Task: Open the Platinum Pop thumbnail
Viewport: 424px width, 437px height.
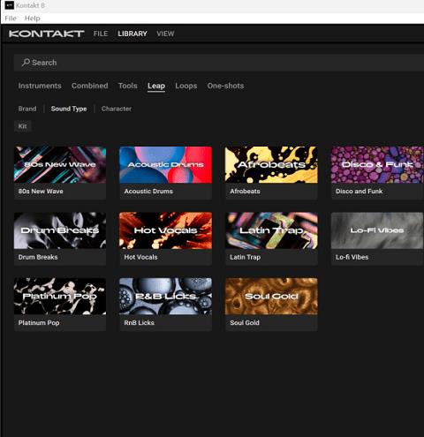Action: coord(60,297)
